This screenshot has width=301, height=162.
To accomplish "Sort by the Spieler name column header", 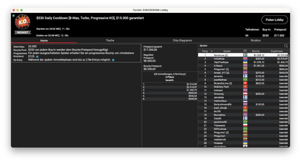I will tap(227, 51).
